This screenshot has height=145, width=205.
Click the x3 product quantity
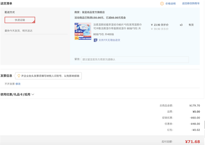pos(181,25)
